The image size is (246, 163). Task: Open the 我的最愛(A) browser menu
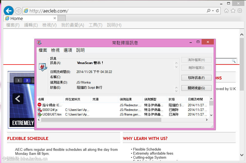[73, 25]
